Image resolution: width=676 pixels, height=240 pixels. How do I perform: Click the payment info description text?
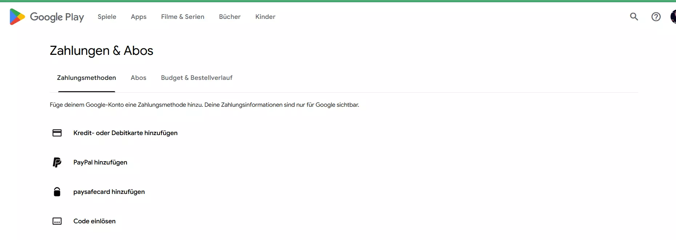point(204,105)
